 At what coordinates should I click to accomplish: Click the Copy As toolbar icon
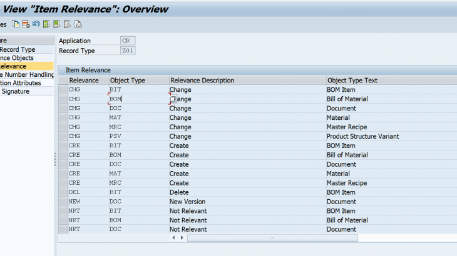[16, 24]
